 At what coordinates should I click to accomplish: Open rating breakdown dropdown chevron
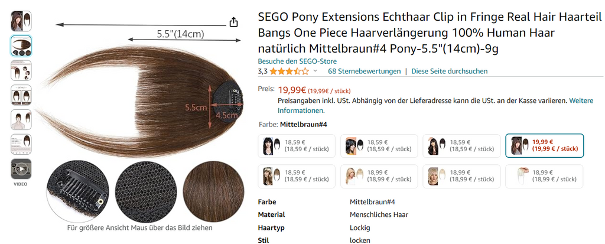pos(315,71)
